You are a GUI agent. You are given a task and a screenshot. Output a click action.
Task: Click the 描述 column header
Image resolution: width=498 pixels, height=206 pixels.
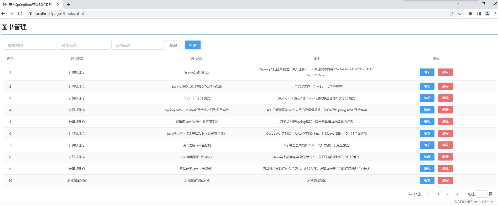pos(317,59)
